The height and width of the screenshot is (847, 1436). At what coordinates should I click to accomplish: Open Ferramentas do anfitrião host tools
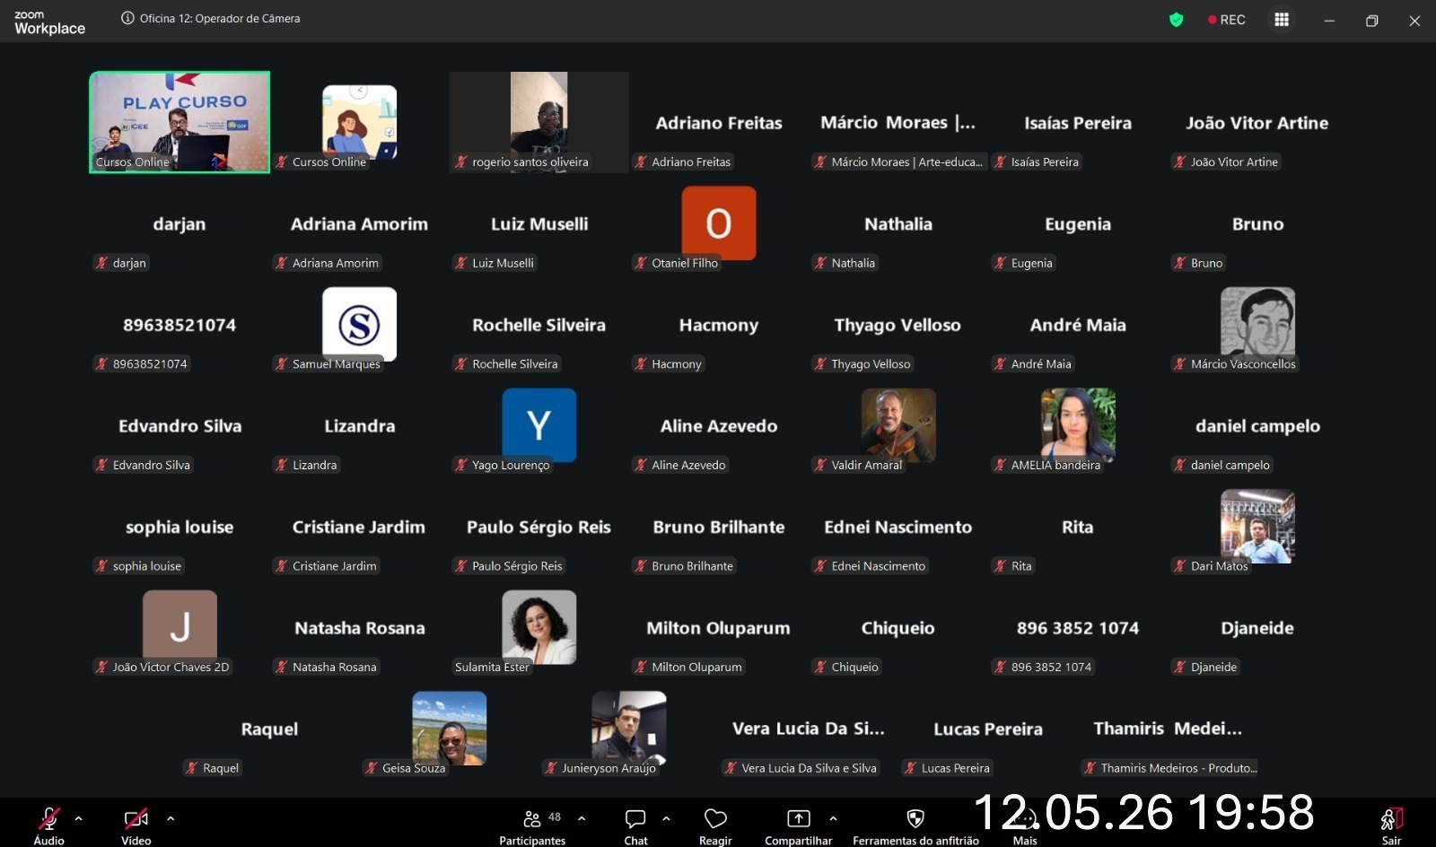pos(915,825)
